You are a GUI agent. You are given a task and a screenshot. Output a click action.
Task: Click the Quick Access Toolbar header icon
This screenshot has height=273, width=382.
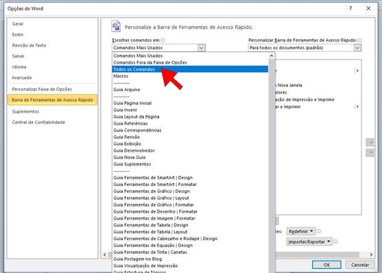coord(116,26)
